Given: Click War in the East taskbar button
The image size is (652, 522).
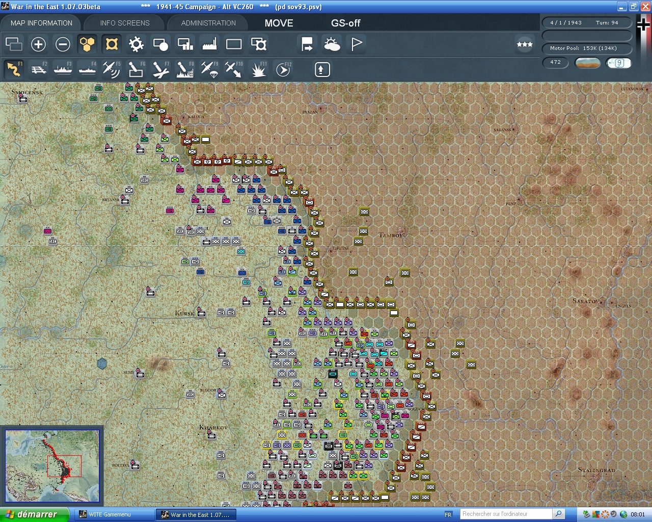Looking at the screenshot, I should pyautogui.click(x=196, y=514).
